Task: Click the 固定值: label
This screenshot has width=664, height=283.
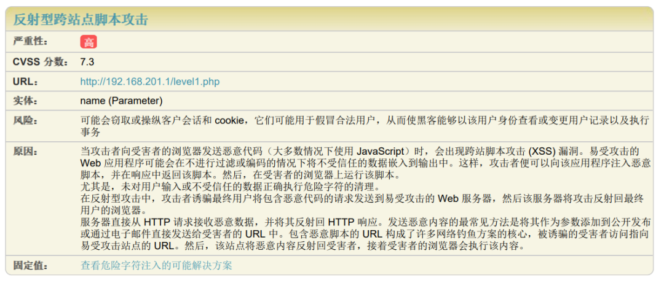Action: point(30,266)
